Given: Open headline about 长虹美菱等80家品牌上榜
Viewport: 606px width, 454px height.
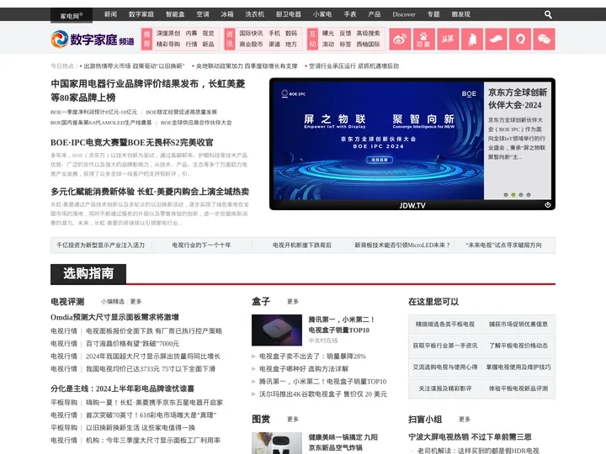Looking at the screenshot, I should [x=147, y=90].
